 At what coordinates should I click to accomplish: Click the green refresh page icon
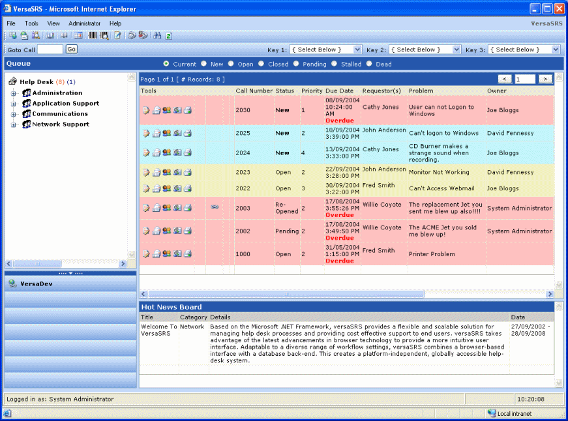[x=168, y=35]
